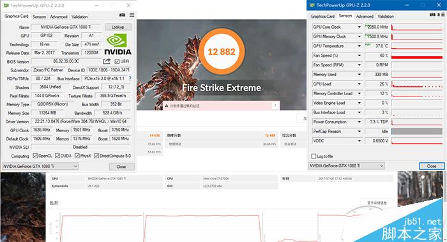The image size is (447, 242).
Task: Click the BIOS save/share arrow icon
Action: [x=107, y=61]
